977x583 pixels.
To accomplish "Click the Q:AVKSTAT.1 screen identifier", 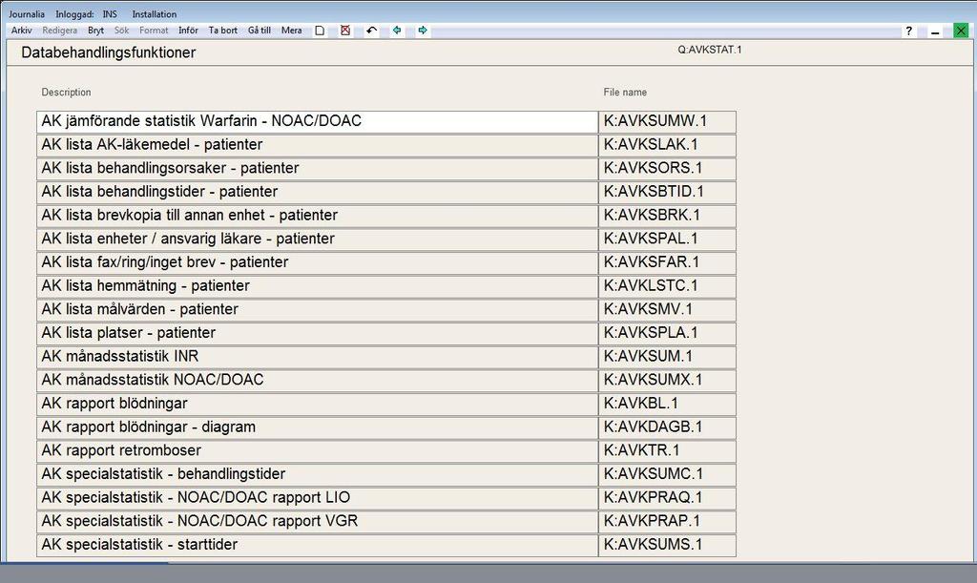I will tap(710, 50).
